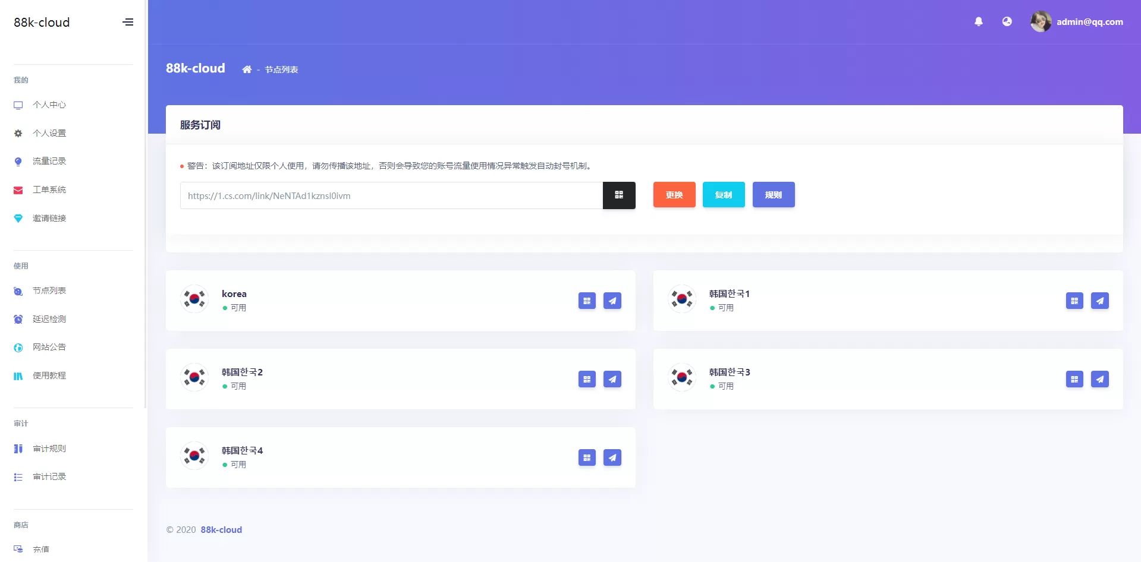Show QR code for 韩国한국2 node

[587, 379]
